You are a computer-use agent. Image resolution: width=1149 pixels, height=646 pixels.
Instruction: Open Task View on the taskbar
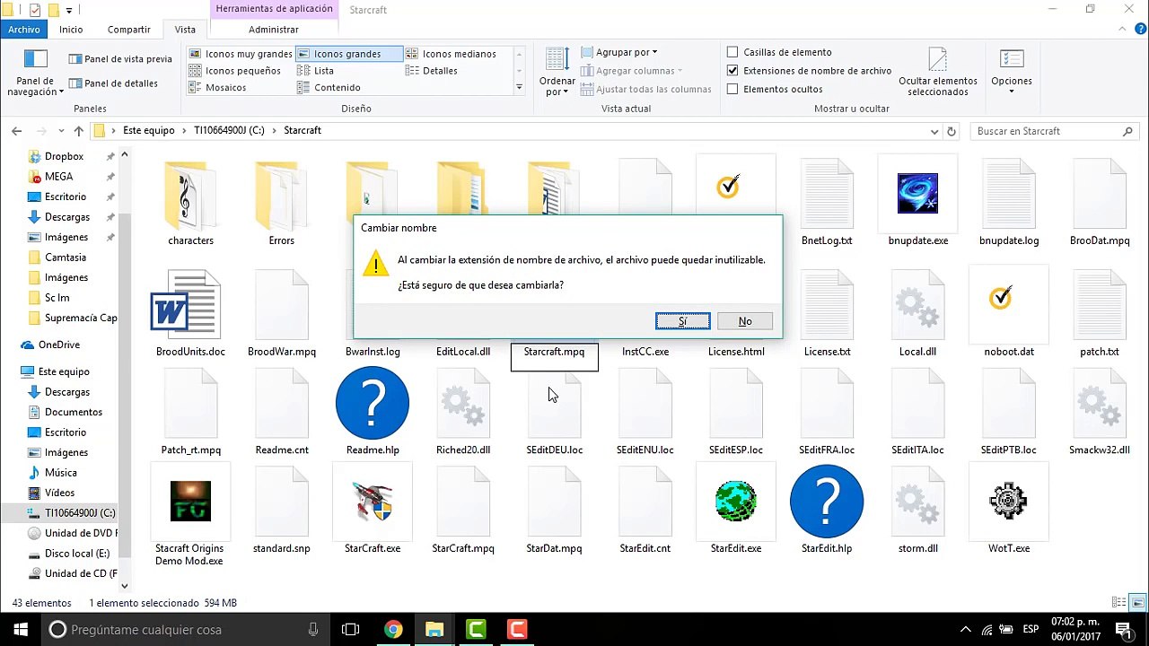(350, 630)
